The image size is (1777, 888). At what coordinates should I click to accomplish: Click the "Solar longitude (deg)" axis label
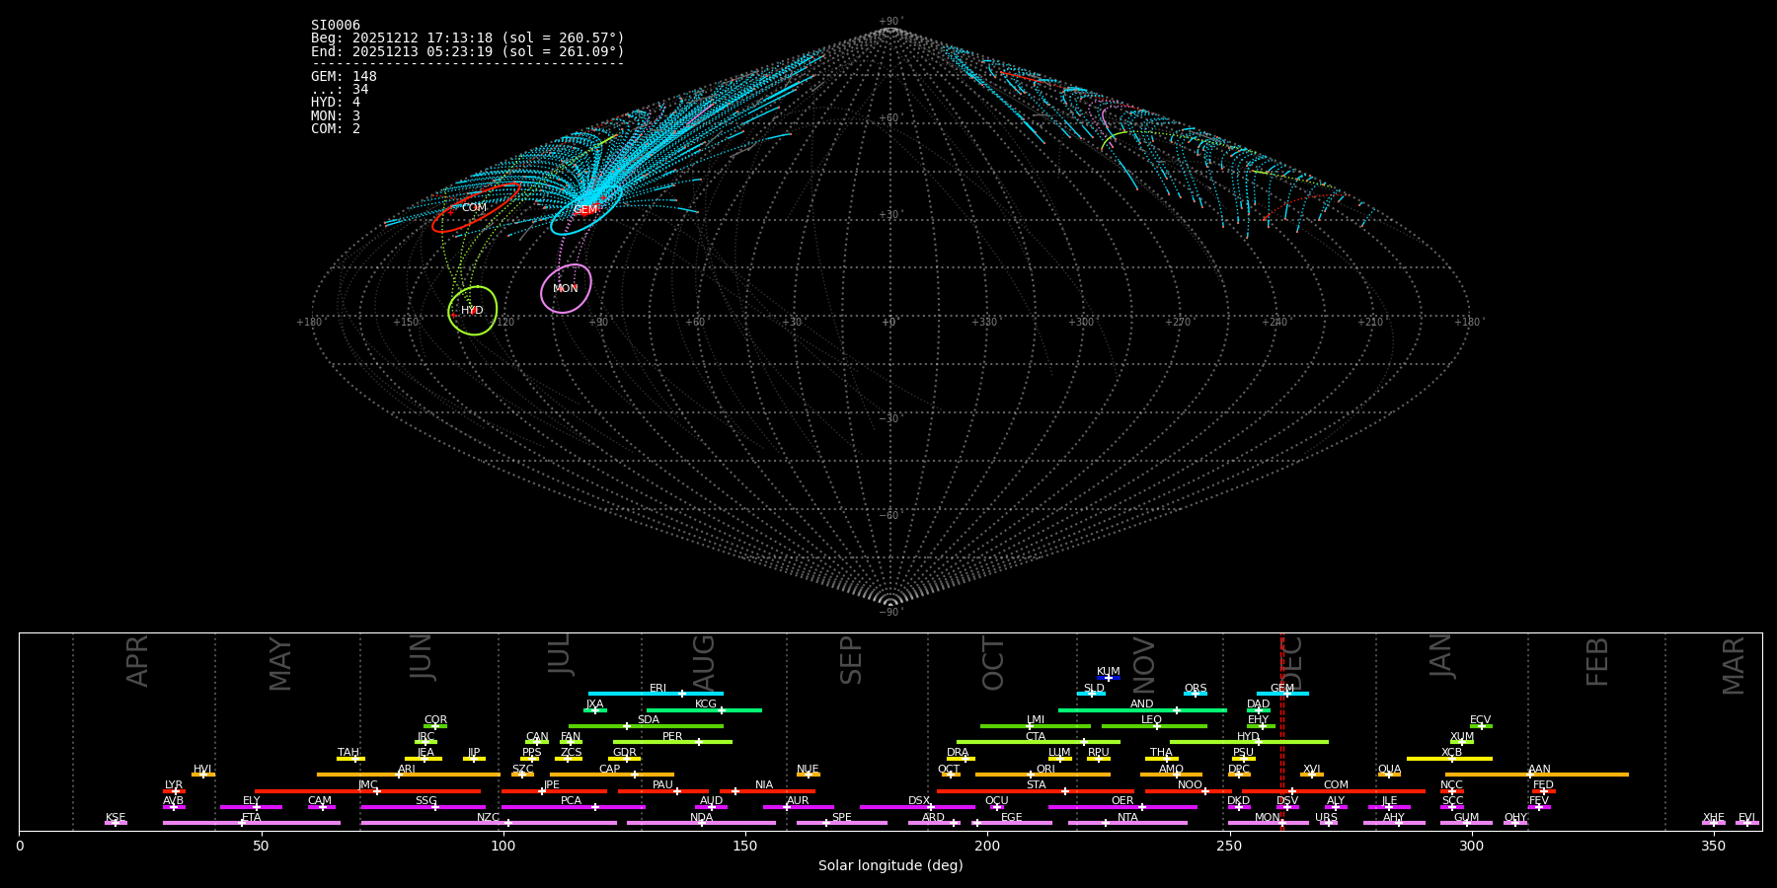coord(890,865)
